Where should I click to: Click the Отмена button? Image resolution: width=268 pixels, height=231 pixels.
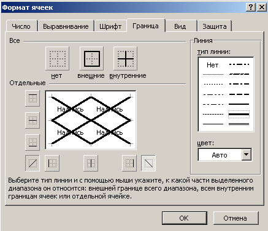coord(235,218)
